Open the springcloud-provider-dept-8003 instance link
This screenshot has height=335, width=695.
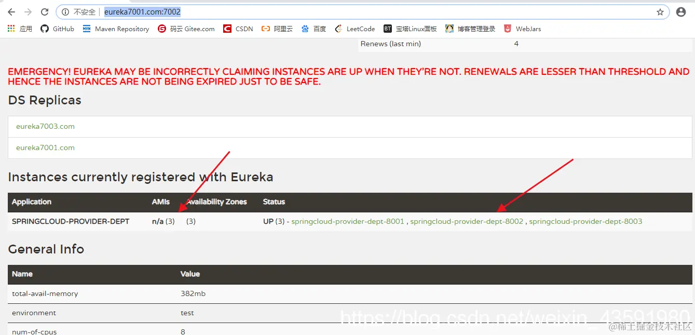point(585,221)
